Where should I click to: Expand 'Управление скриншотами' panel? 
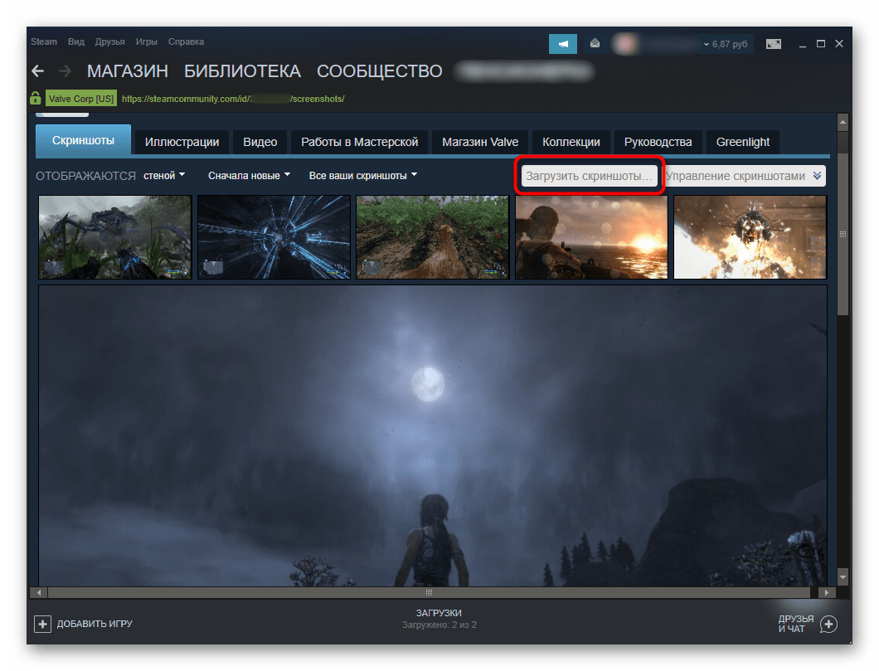point(817,176)
